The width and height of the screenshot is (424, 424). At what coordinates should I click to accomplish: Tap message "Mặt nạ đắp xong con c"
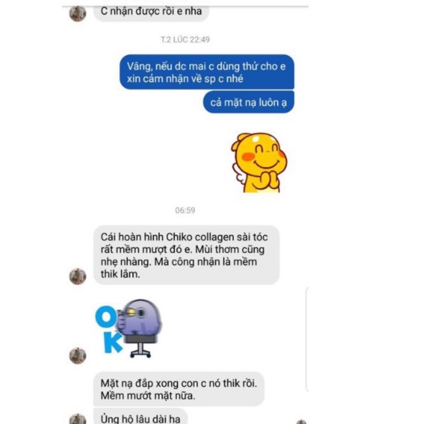pyautogui.click(x=179, y=389)
